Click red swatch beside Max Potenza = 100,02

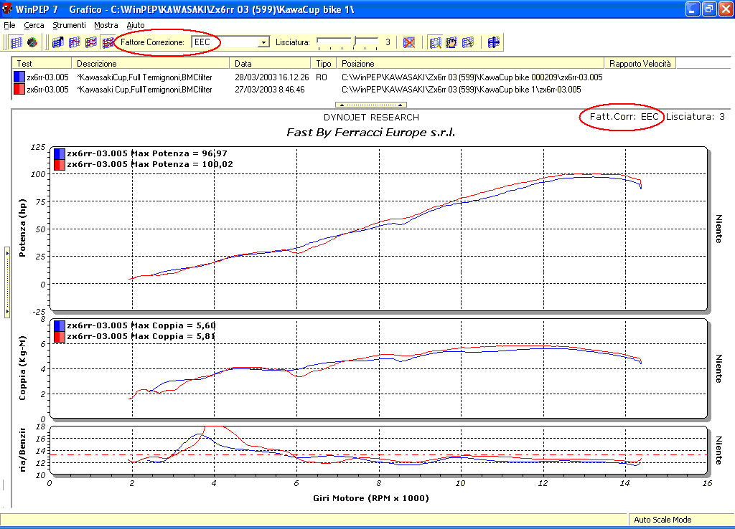click(x=59, y=164)
